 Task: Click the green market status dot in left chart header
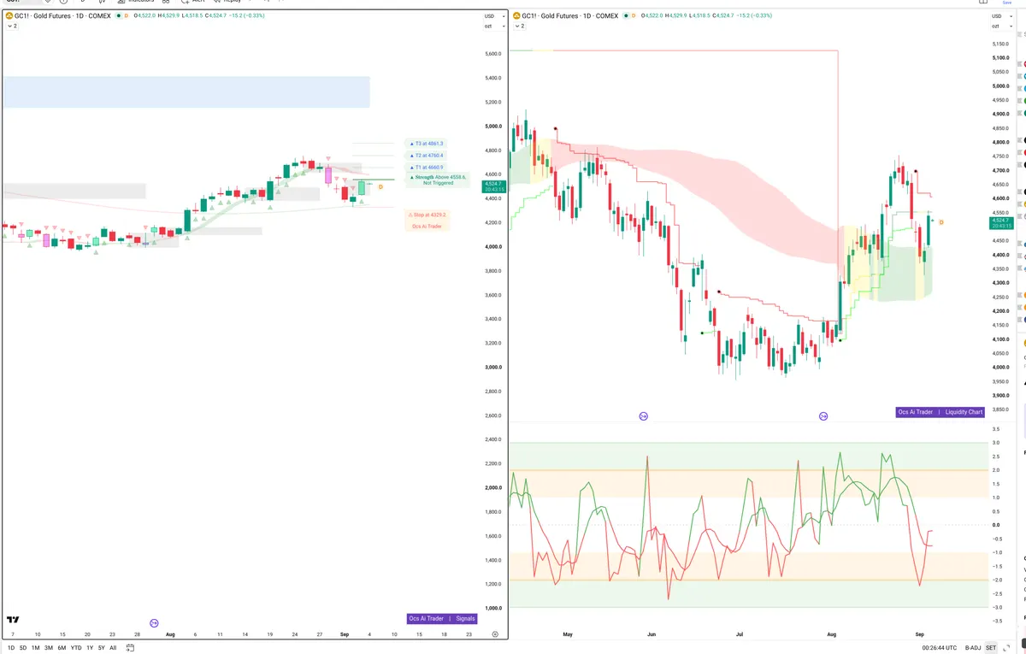click(117, 15)
